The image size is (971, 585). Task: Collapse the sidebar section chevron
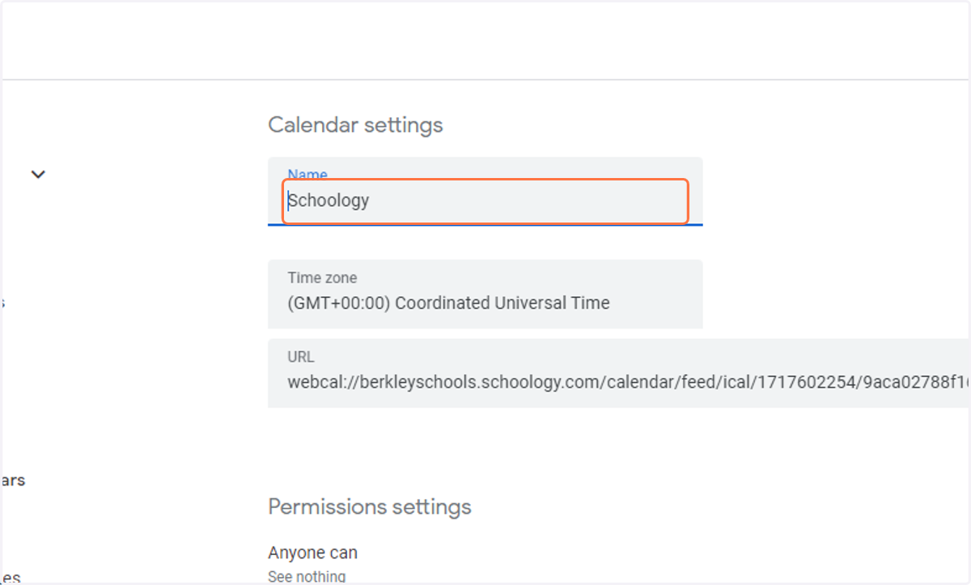tap(38, 174)
